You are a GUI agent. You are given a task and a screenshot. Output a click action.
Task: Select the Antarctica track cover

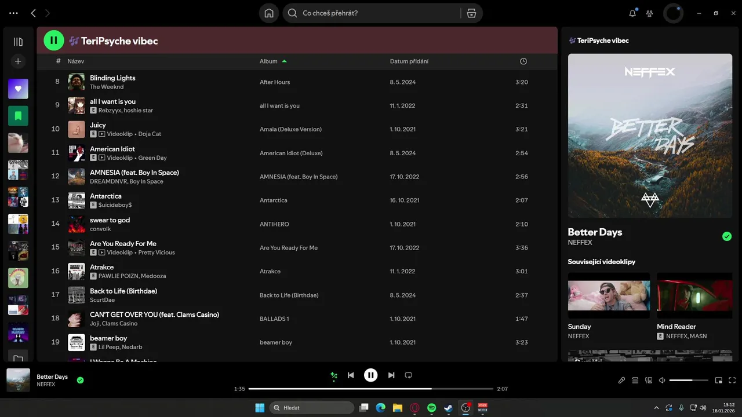tap(77, 200)
